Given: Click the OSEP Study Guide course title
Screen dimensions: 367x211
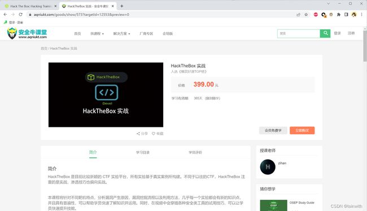Looking at the screenshot, I should [x=302, y=203].
